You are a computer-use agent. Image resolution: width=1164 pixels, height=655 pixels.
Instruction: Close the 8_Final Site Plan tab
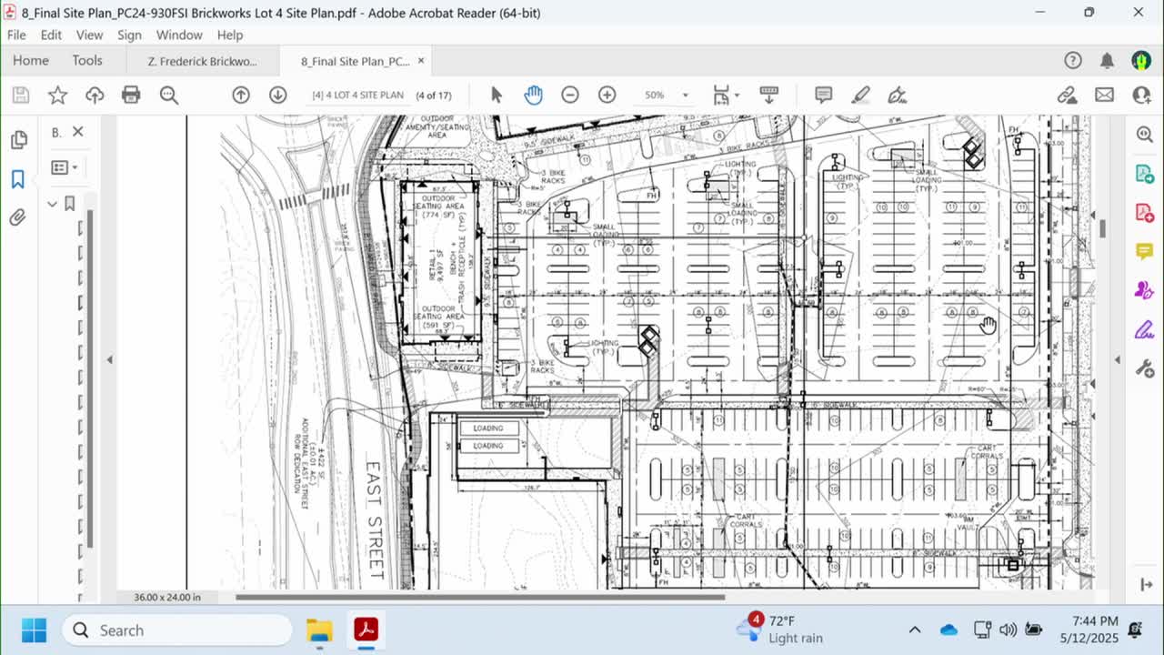point(421,61)
